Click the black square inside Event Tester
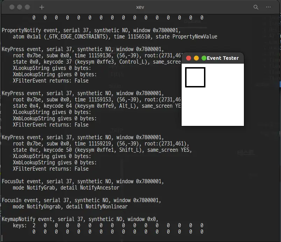The height and width of the screenshot is (242, 281). (x=195, y=77)
